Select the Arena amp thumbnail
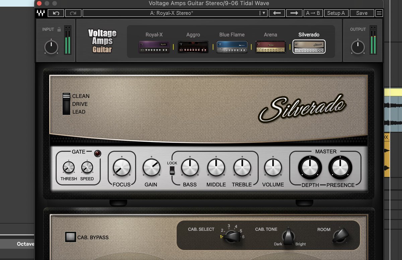402x260 pixels. 271,47
